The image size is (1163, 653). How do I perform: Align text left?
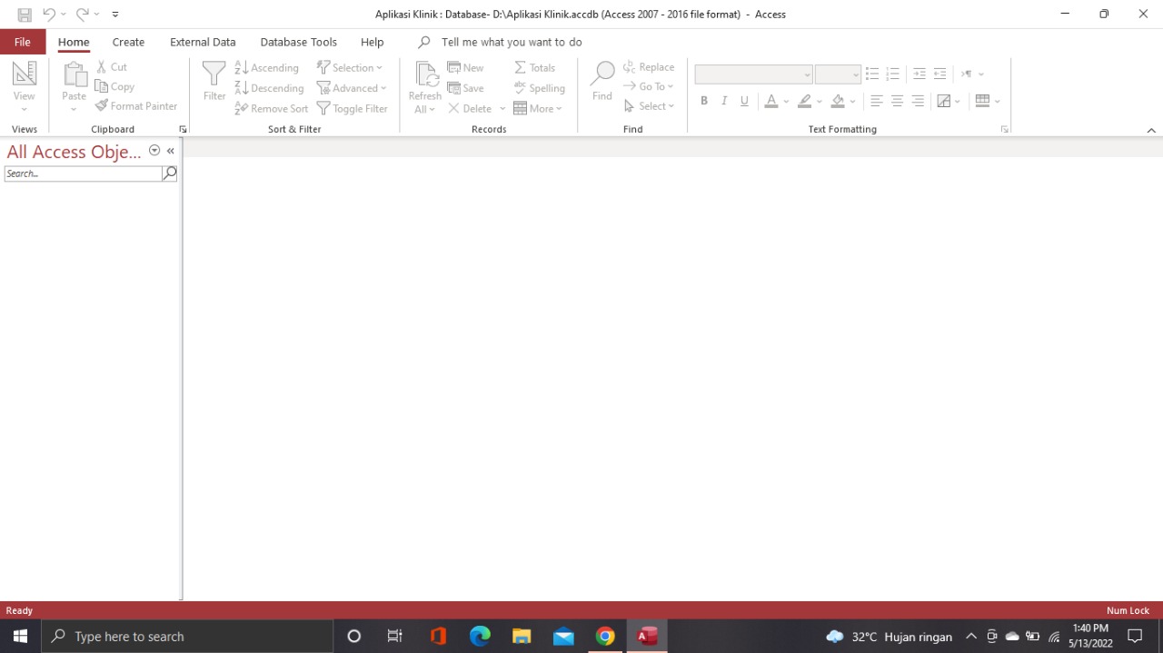877,101
